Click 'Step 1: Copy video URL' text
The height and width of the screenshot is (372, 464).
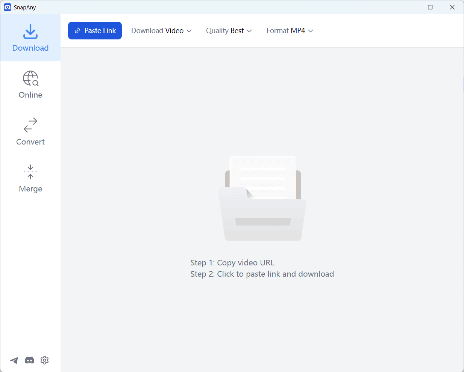(x=232, y=263)
